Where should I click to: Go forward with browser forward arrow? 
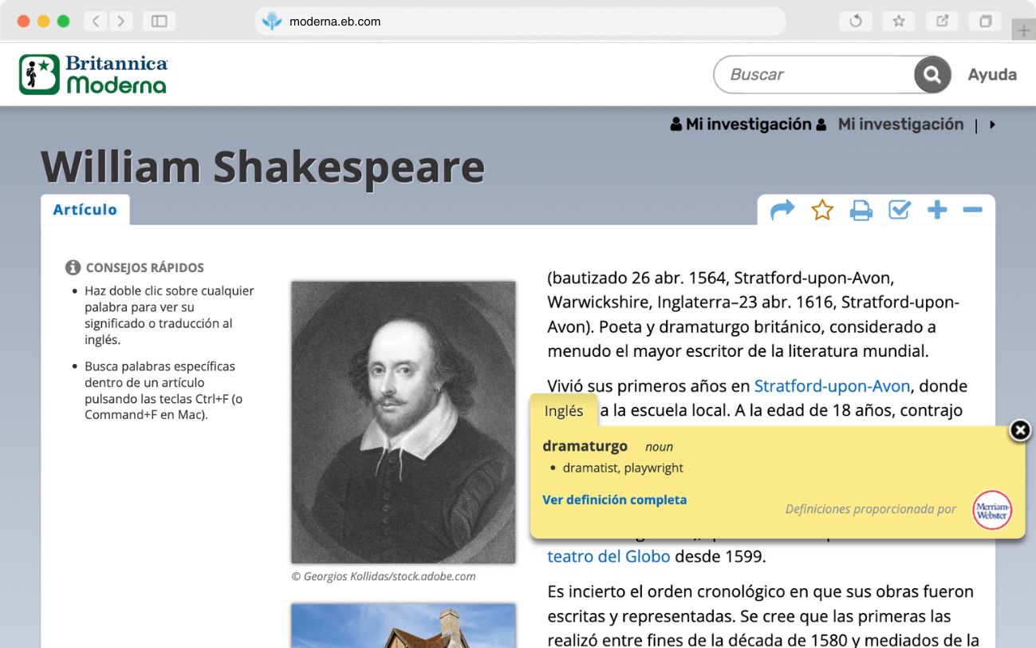[x=120, y=22]
